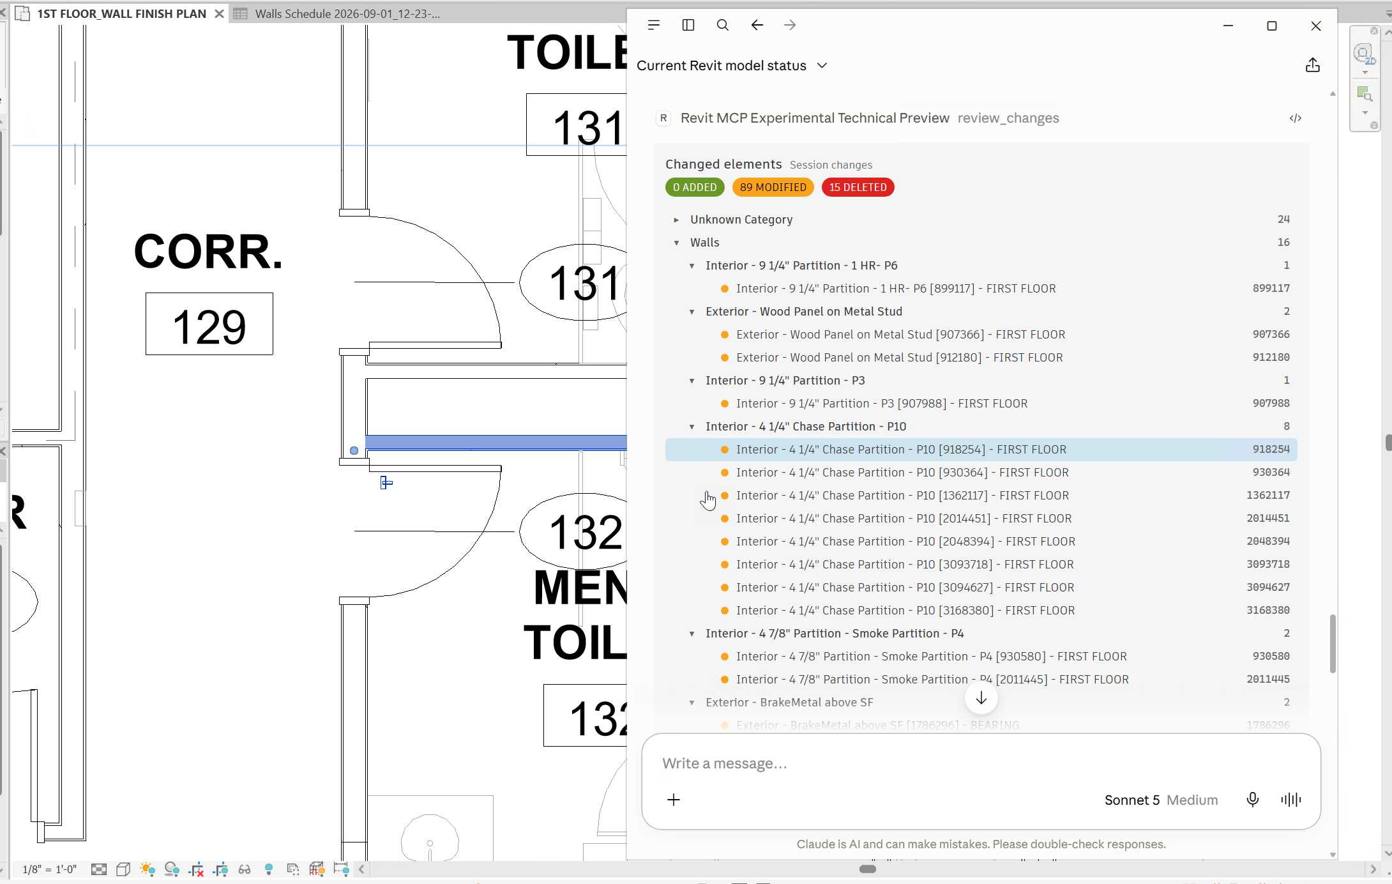Toggle Shadows icon in view control bar
The image size is (1392, 884).
click(x=172, y=869)
